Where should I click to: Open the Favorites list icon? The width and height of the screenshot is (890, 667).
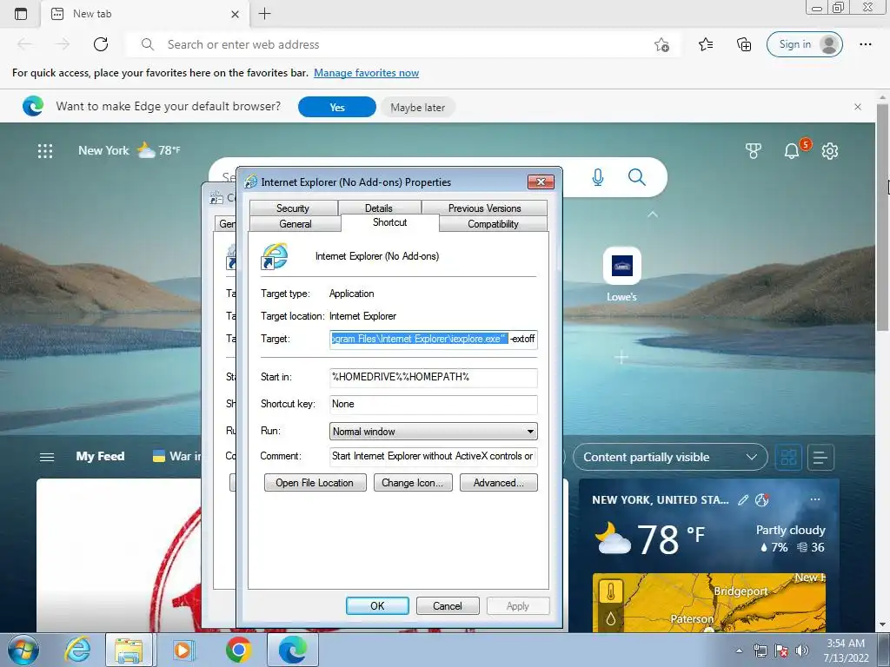pyautogui.click(x=706, y=44)
